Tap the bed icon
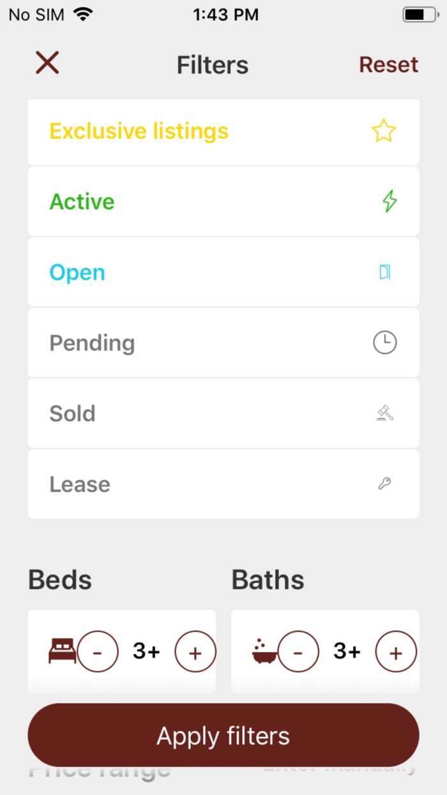The height and width of the screenshot is (795, 447). (62, 651)
